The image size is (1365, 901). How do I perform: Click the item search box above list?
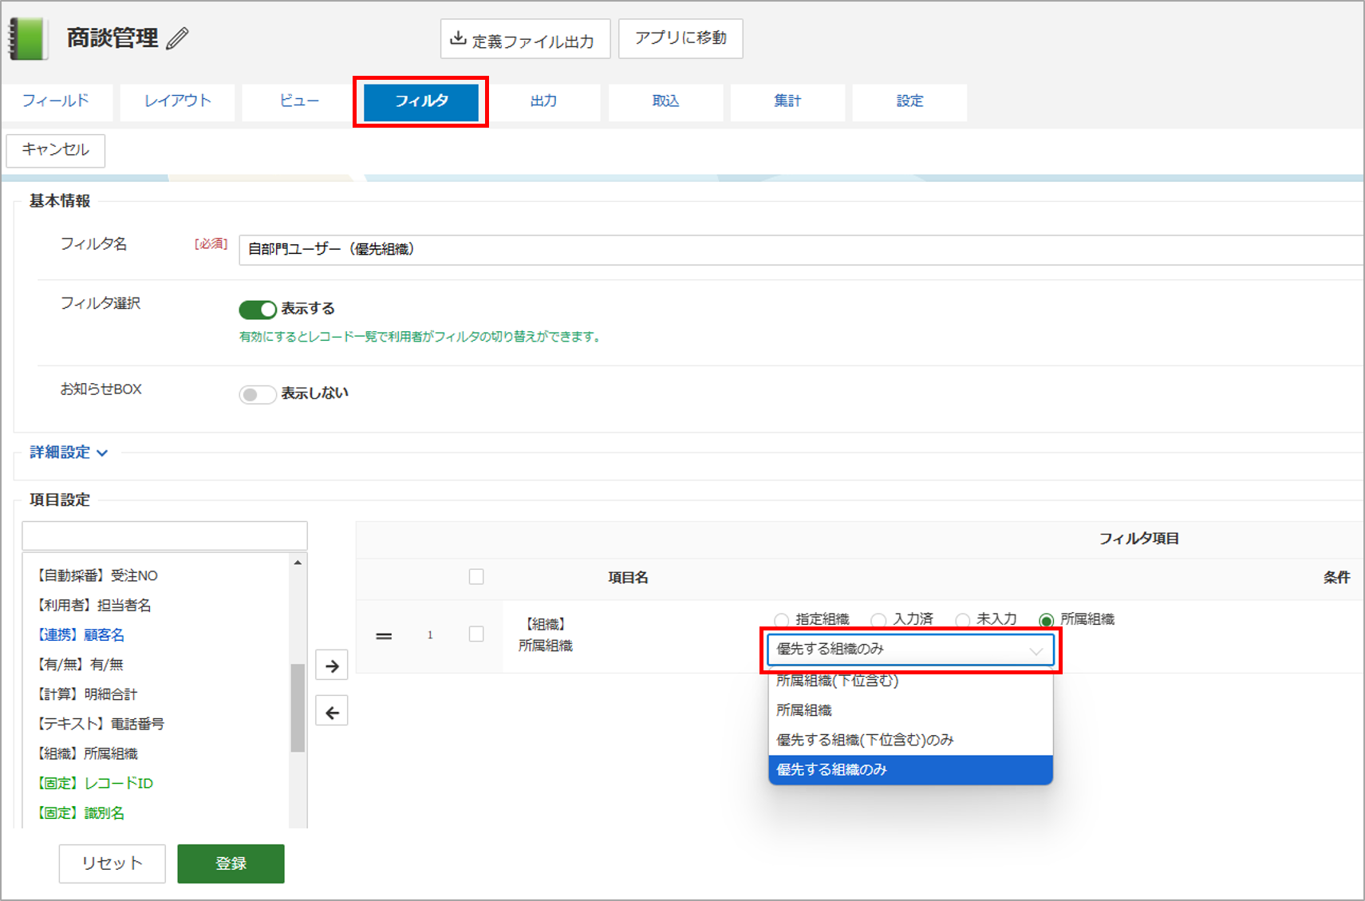pos(164,535)
